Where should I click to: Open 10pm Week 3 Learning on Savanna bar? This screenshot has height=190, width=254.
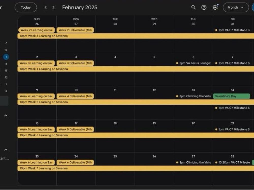coord(136,36)
